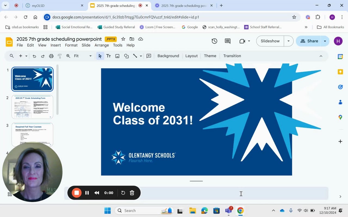348x217 pixels.
Task: Click the zoom magnifier tool
Action: click(x=68, y=56)
